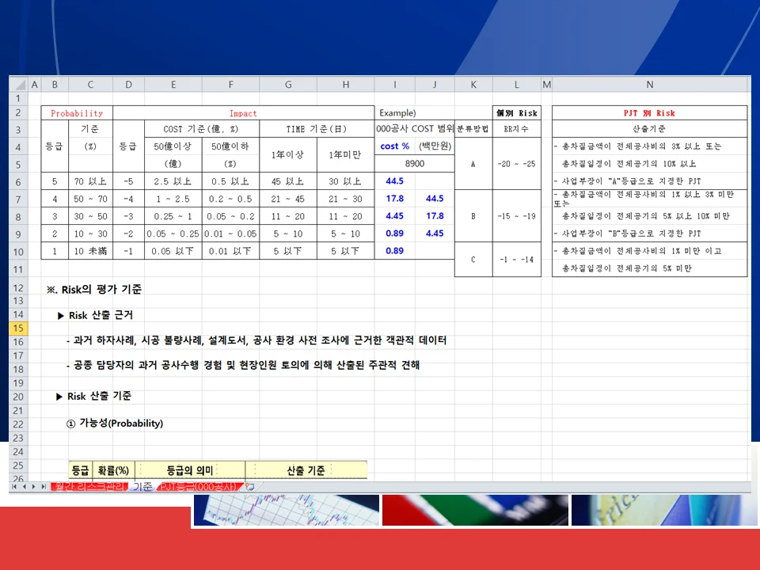
Task: Select row header 15
Action: [18, 328]
